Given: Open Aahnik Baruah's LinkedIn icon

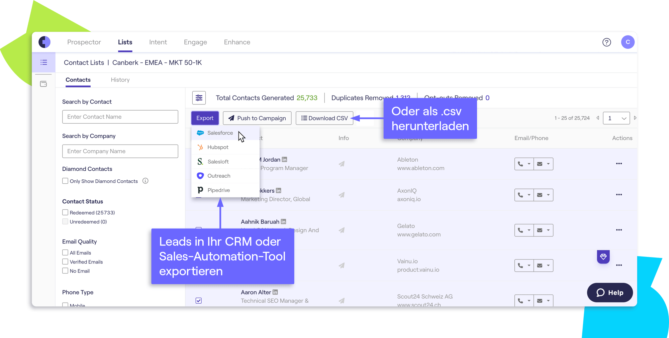Looking at the screenshot, I should click(x=283, y=221).
